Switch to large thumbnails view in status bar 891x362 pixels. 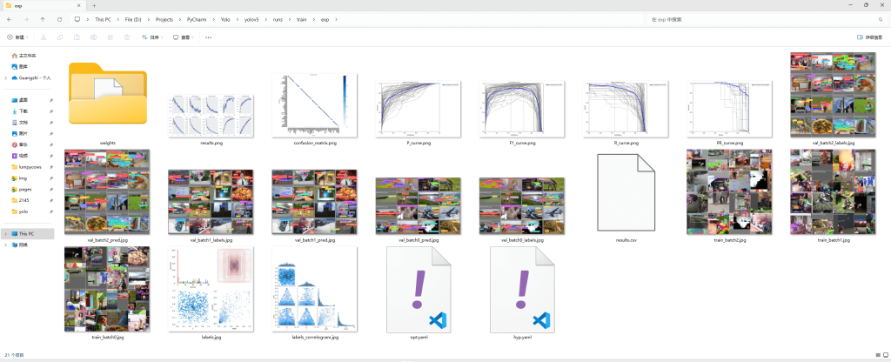884,355
